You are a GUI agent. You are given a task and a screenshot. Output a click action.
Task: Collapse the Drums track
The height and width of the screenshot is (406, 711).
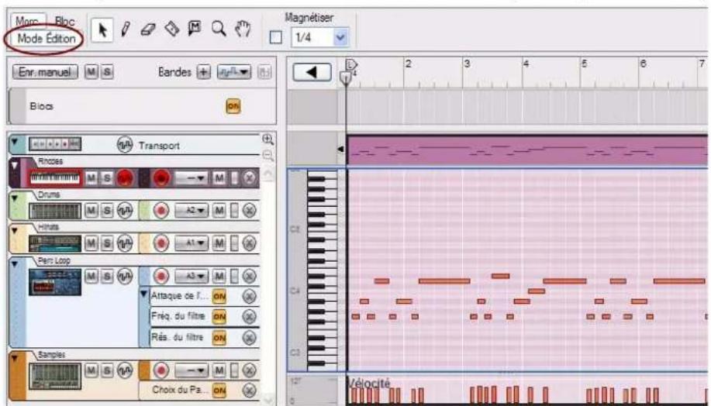[14, 198]
